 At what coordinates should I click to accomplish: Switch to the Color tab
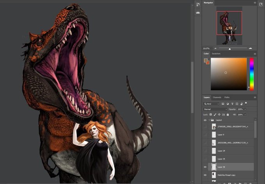click(206, 54)
